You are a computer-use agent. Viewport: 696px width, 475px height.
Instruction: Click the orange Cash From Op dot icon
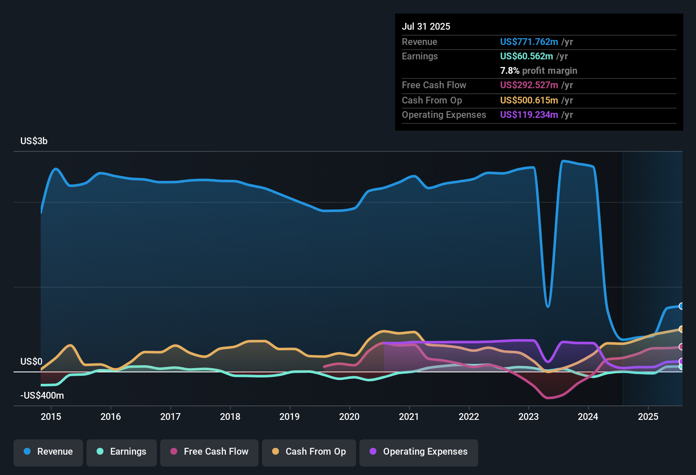click(276, 452)
